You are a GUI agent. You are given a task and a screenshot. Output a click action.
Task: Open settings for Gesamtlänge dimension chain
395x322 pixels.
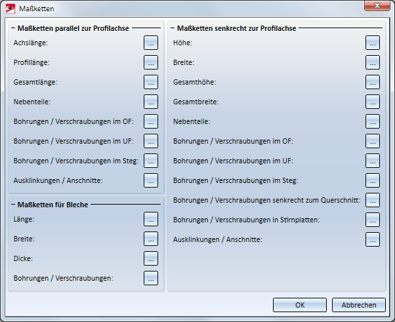[151, 82]
